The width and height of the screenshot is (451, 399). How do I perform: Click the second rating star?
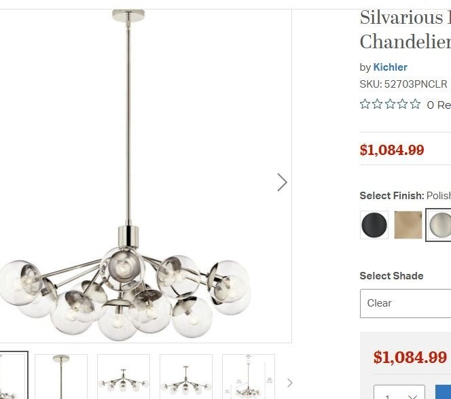tap(377, 104)
